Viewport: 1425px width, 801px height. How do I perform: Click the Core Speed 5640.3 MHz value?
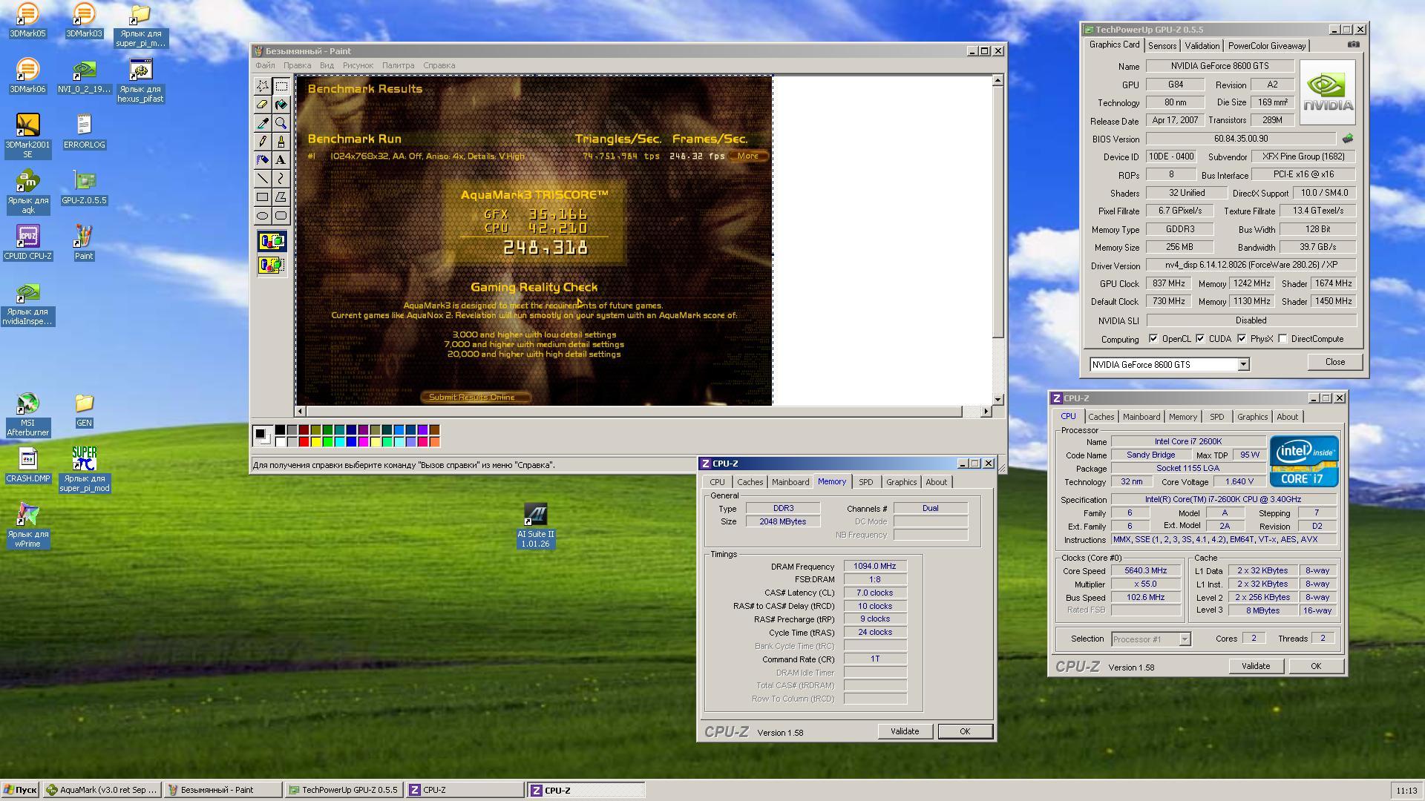[x=1145, y=571]
